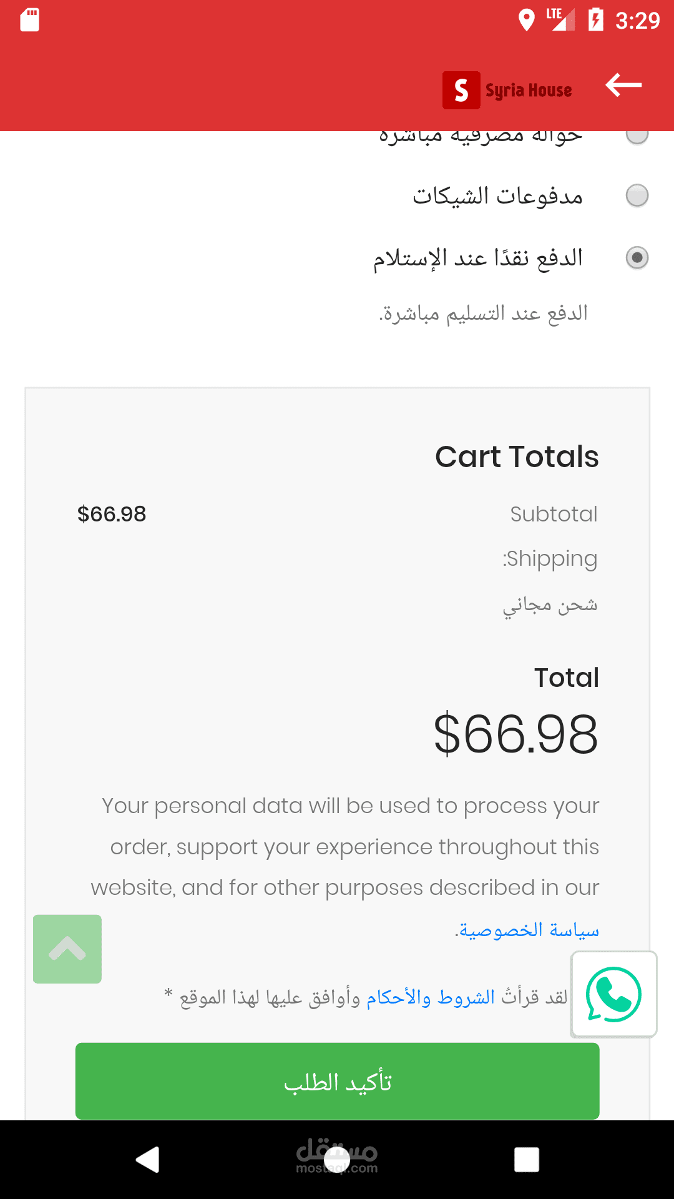
Task: Tap the large $66.98 total amount
Action: point(515,734)
